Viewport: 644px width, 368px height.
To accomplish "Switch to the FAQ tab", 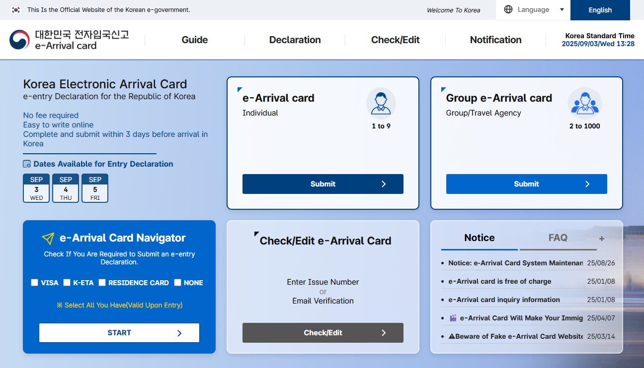I will click(x=558, y=238).
